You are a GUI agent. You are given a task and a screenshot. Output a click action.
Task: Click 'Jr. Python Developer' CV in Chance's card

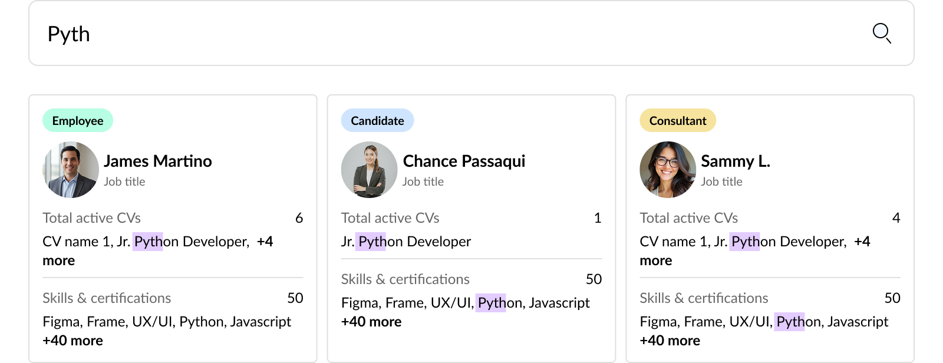(406, 242)
